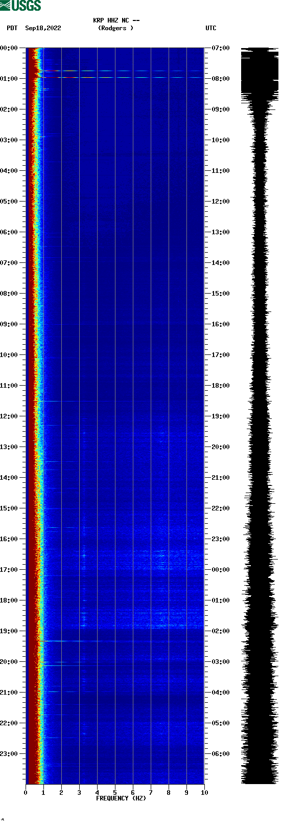Click the 12:00 PDT time label

9,416
